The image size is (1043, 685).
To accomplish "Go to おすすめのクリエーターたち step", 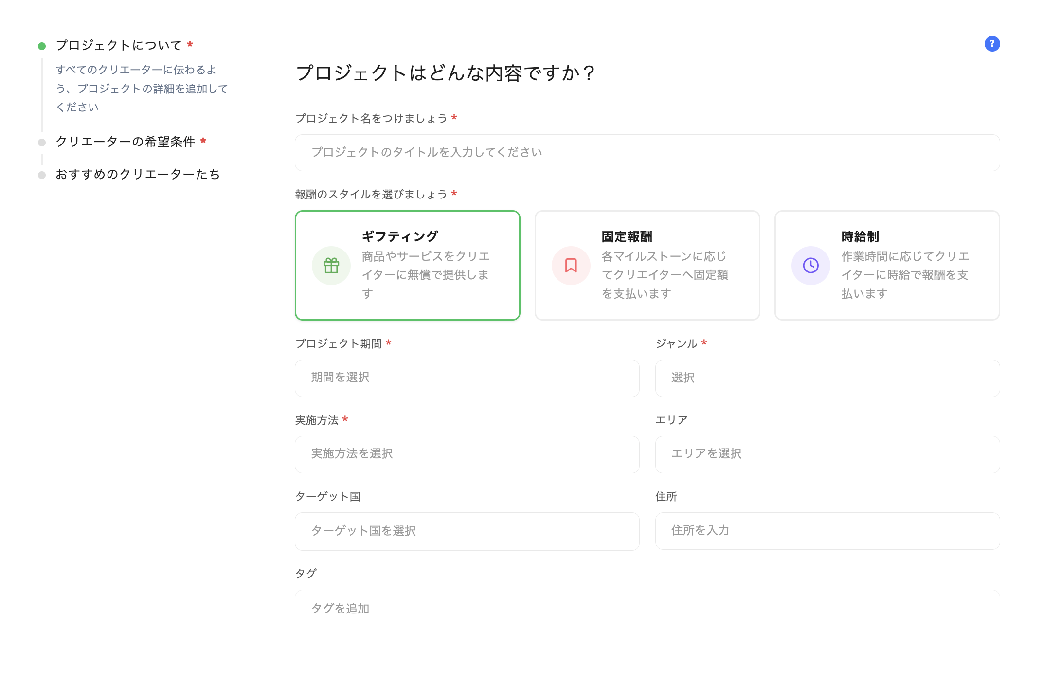I will click(138, 174).
